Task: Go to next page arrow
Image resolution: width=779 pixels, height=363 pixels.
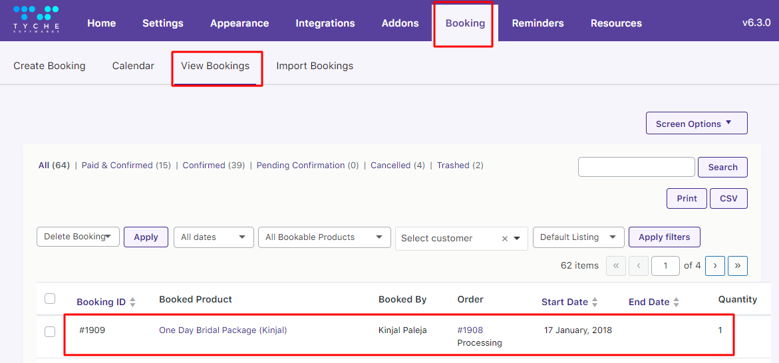Action: [x=715, y=266]
